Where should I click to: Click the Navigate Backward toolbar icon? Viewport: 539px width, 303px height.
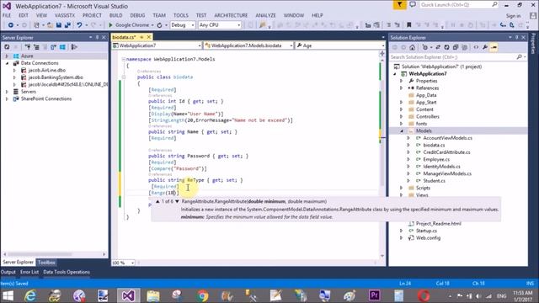11,25
